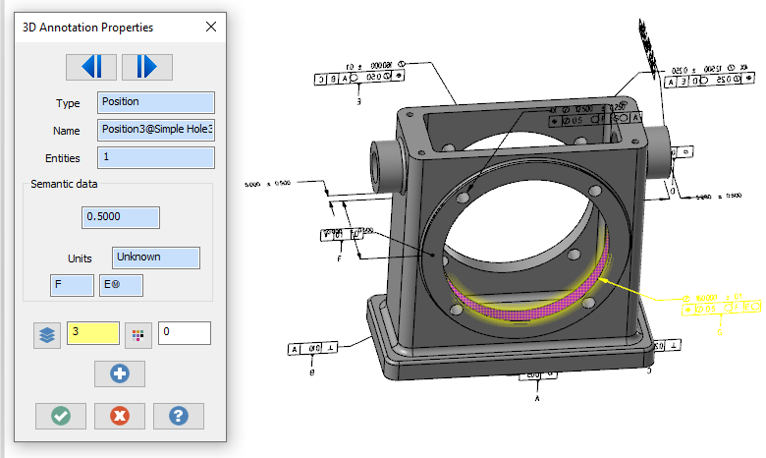This screenshot has width=766, height=458.
Task: Open help with the question mark button
Action: [179, 416]
